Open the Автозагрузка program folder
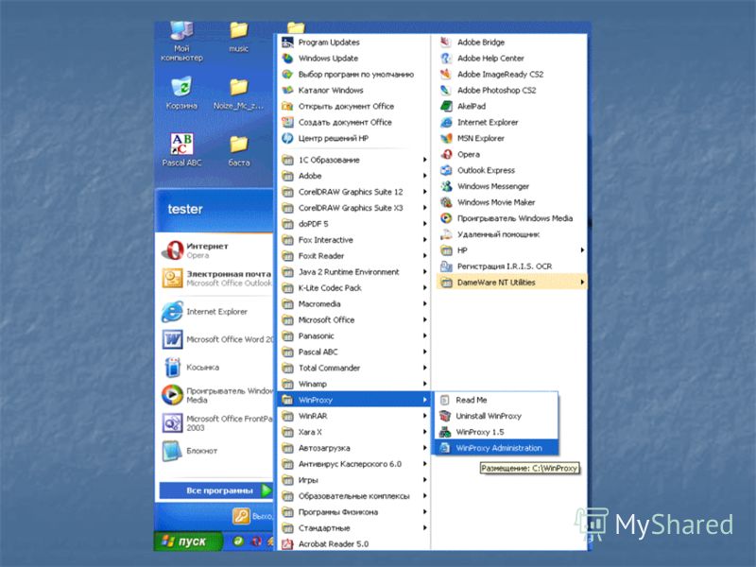The width and height of the screenshot is (756, 567). point(353,448)
